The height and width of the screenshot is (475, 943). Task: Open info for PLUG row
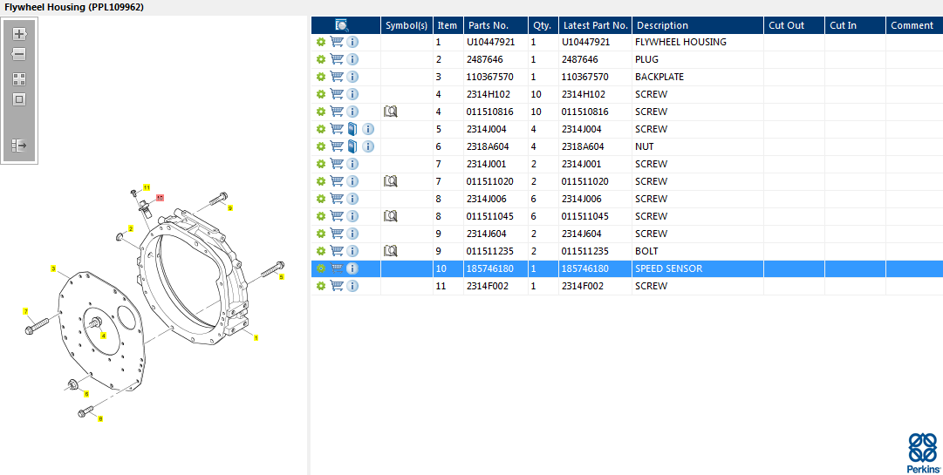pos(352,59)
